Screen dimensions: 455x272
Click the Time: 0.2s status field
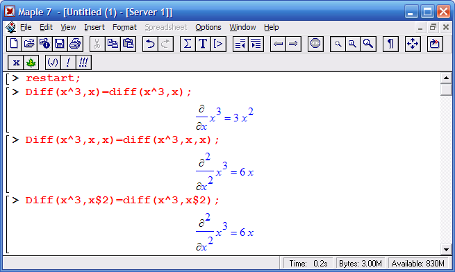click(308, 264)
